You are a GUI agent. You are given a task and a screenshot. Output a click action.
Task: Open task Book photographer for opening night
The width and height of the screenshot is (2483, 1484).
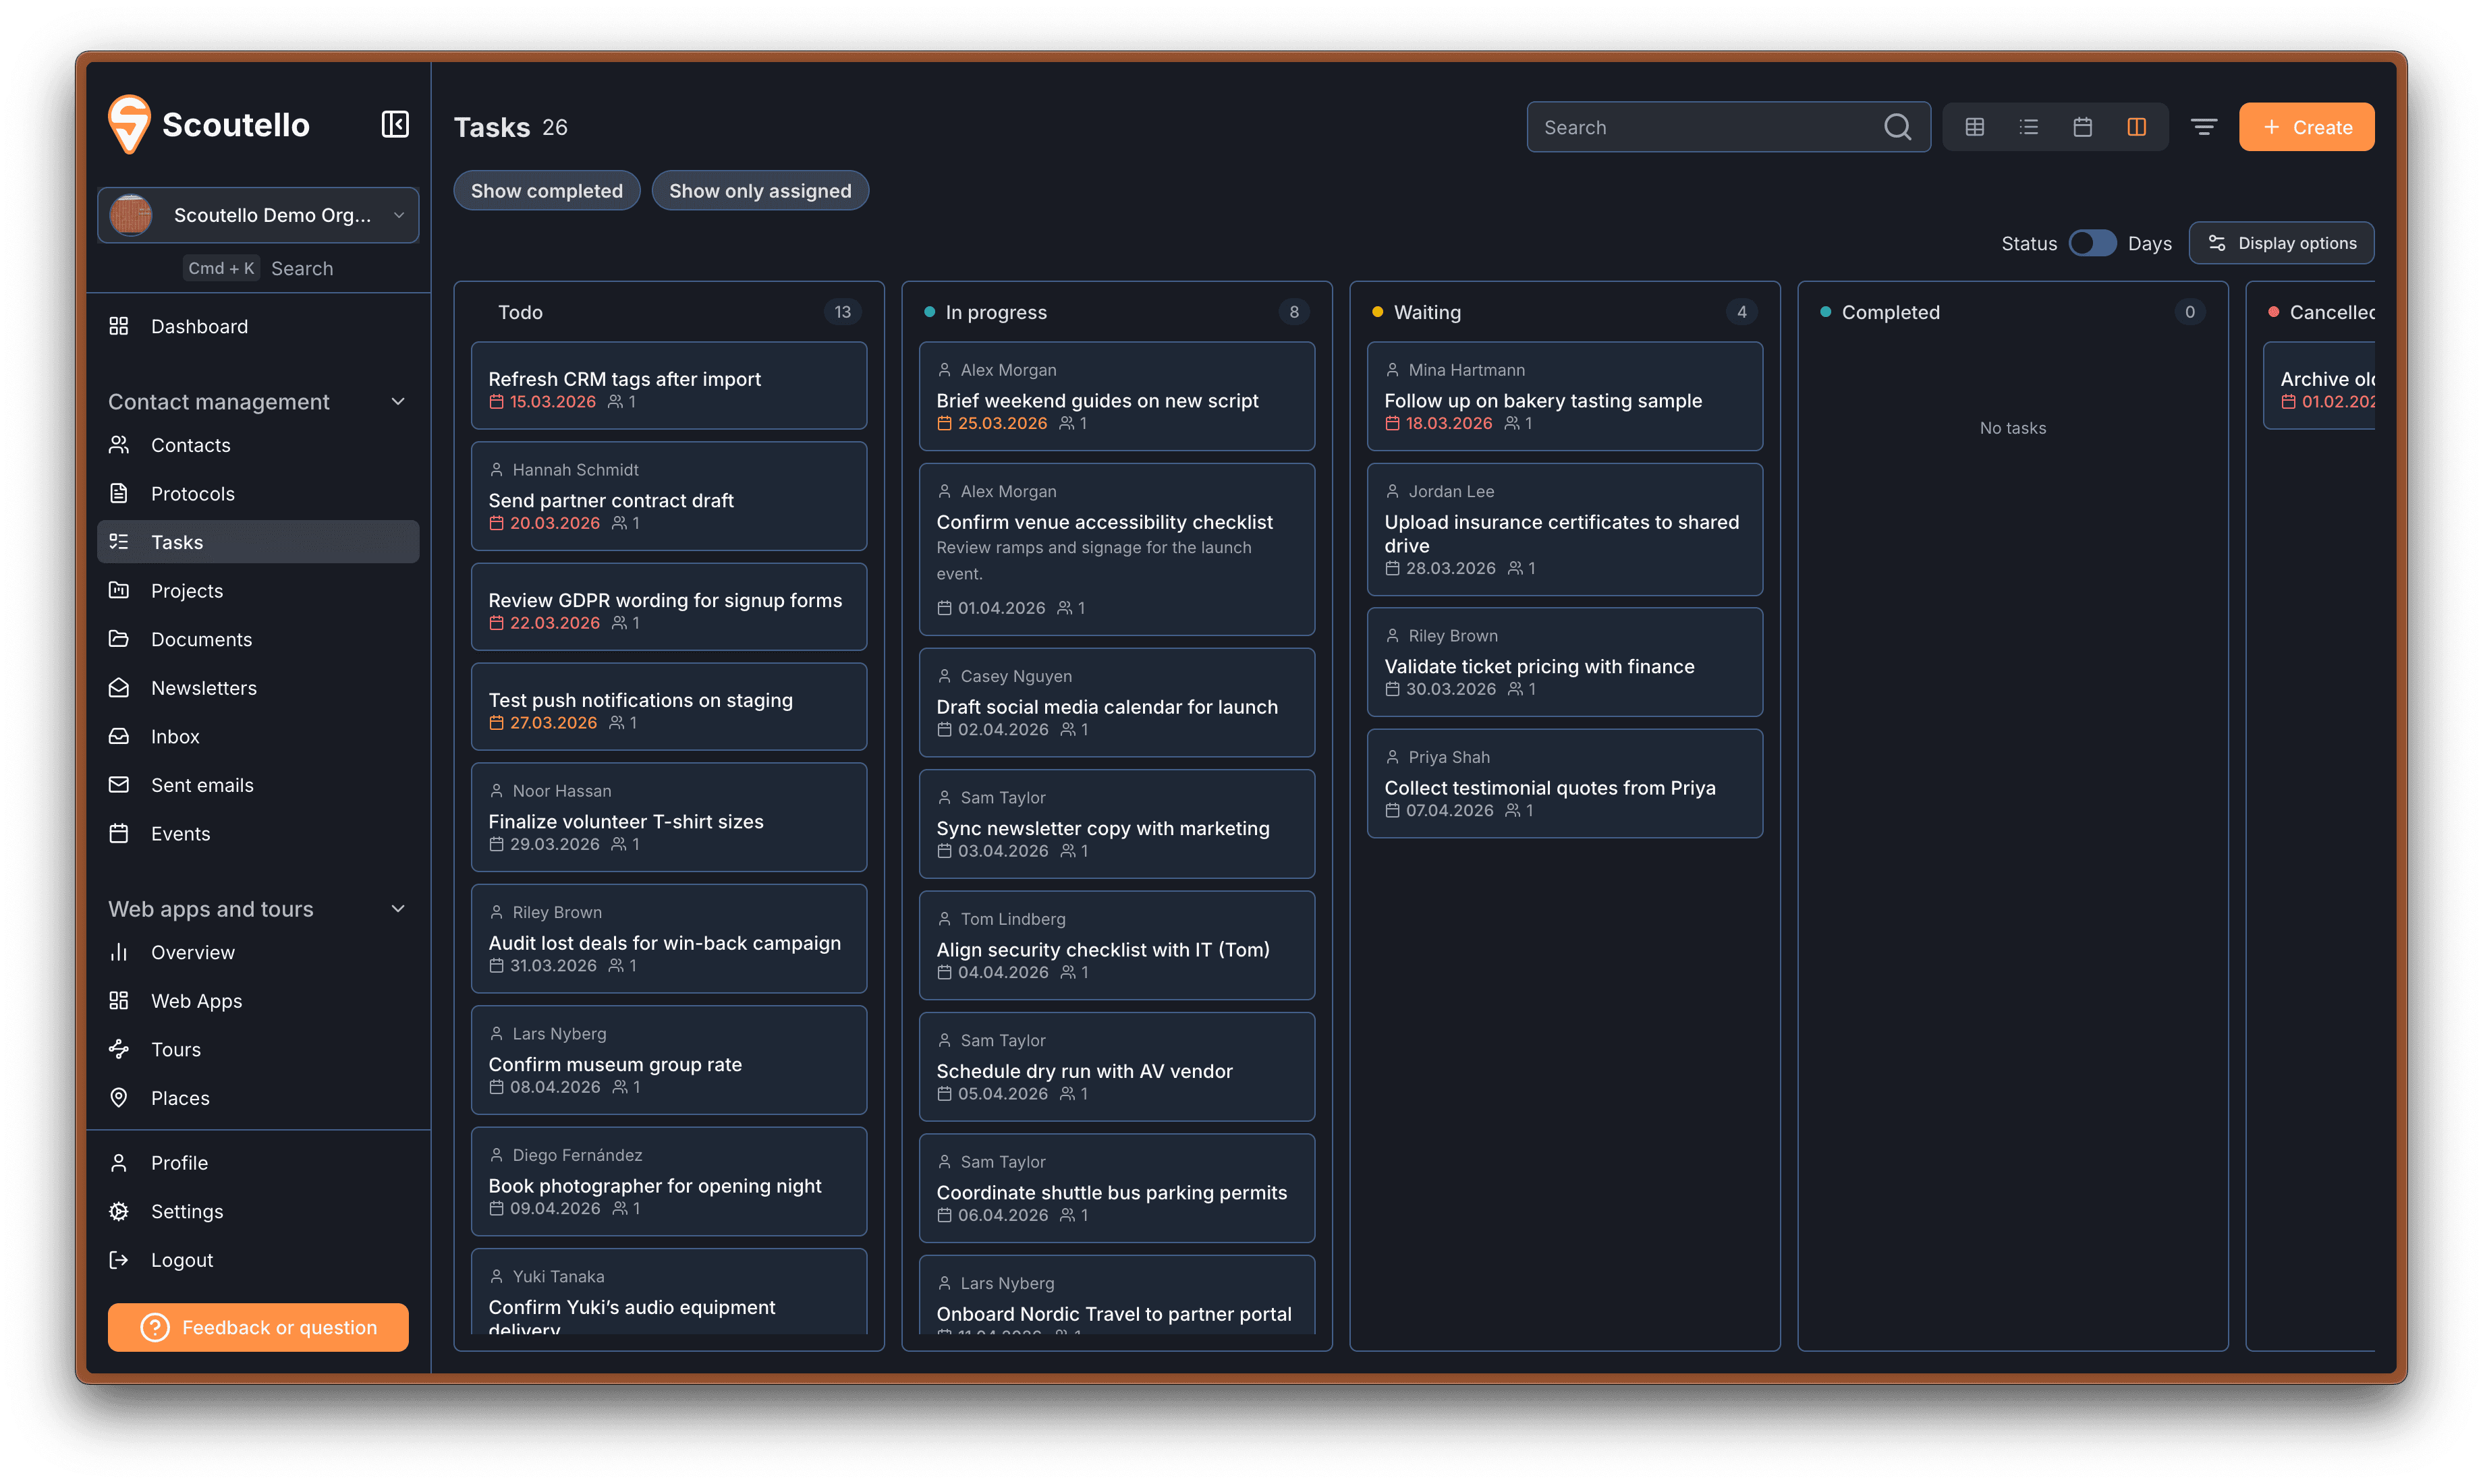[669, 1181]
